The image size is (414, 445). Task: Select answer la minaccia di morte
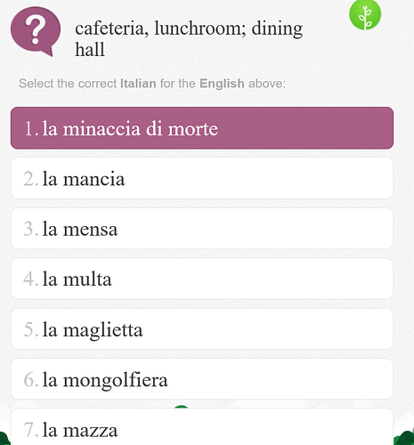pyautogui.click(x=202, y=128)
